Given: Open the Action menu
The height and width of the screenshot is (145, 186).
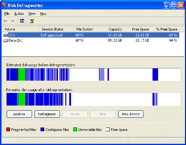Looking at the screenshot, I should (19, 14).
